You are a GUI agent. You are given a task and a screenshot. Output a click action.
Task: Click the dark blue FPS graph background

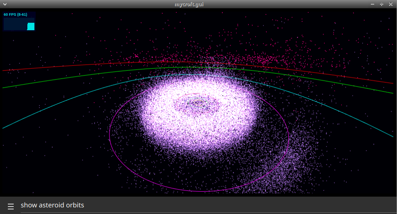(x=15, y=24)
